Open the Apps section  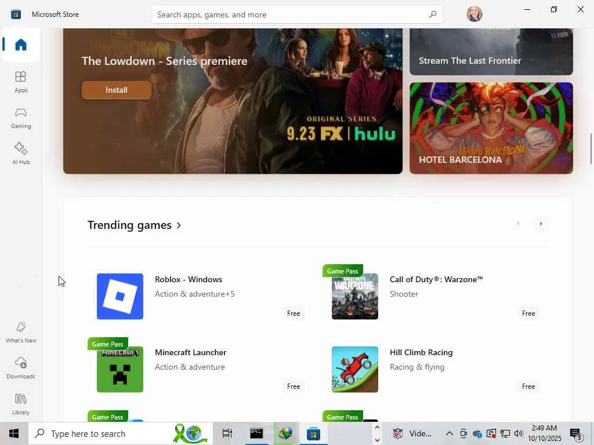click(x=21, y=82)
